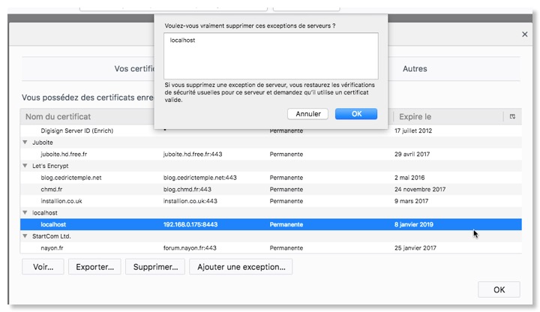The height and width of the screenshot is (312, 540).
Task: Click the Exporter... button
Action: click(x=94, y=267)
